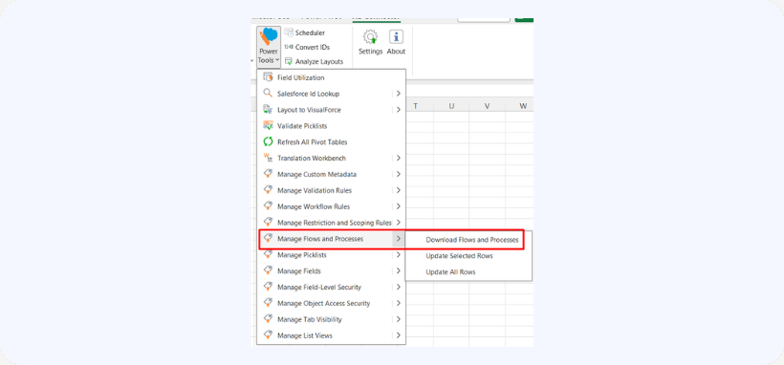Open the About info icon
This screenshot has height=365, width=784.
396,37
